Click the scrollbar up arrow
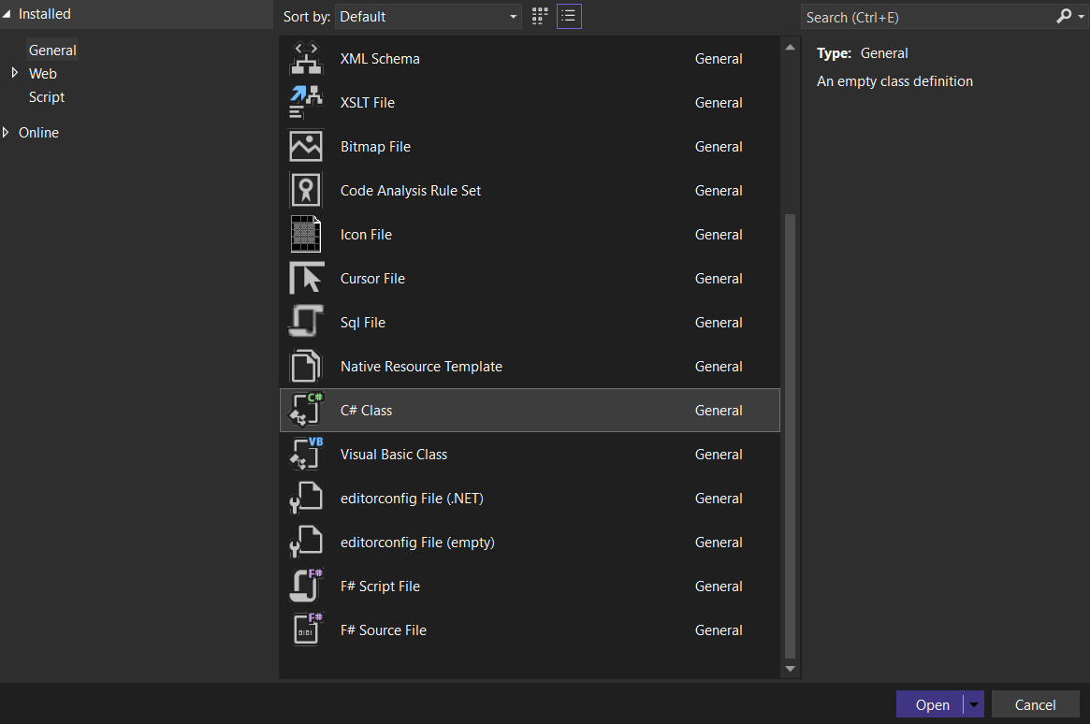Viewport: 1090px width, 724px height. tap(790, 48)
